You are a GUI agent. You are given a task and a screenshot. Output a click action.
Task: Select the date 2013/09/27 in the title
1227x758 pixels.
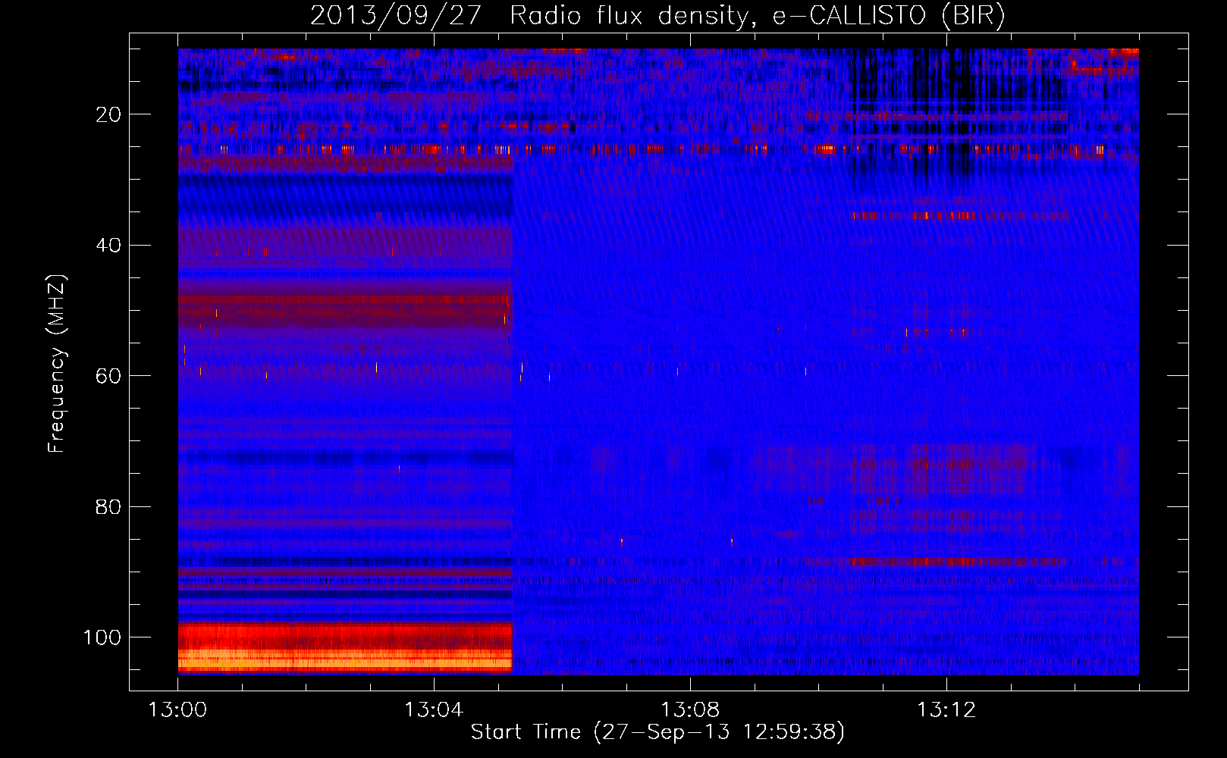click(x=396, y=15)
